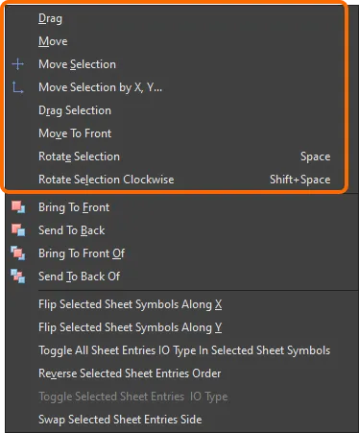This screenshot has height=433, width=359.
Task: Click the Shift+Space shortcut label
Action: coord(300,180)
